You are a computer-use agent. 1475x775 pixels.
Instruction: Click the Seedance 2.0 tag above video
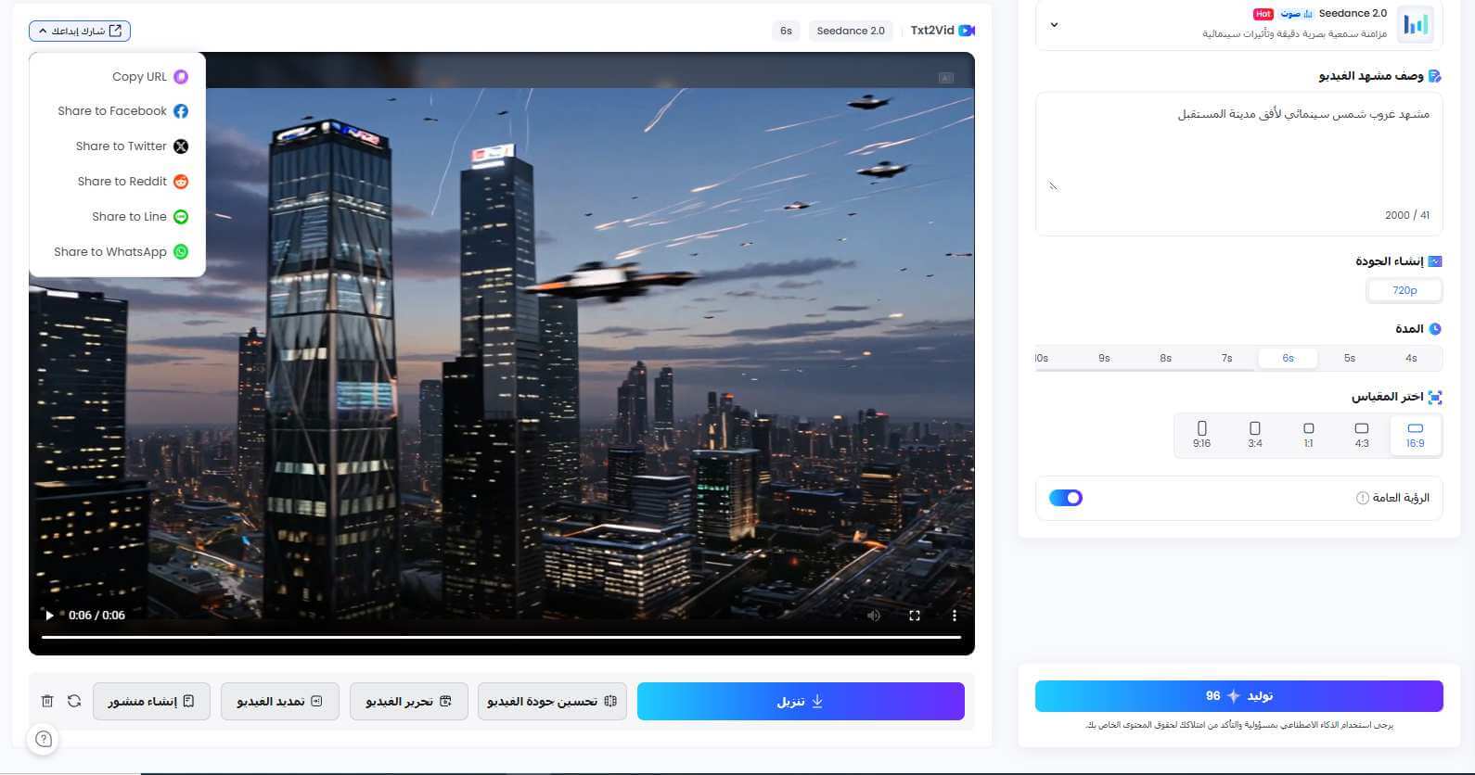tap(851, 31)
